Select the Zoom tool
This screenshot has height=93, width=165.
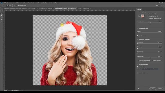(2, 22)
